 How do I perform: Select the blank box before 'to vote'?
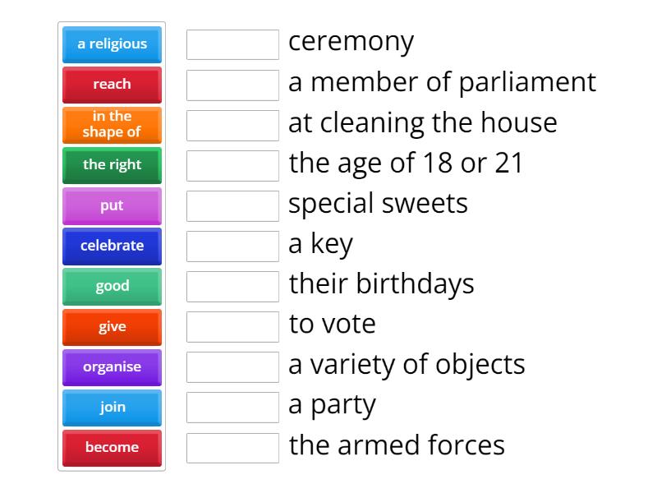click(x=232, y=327)
